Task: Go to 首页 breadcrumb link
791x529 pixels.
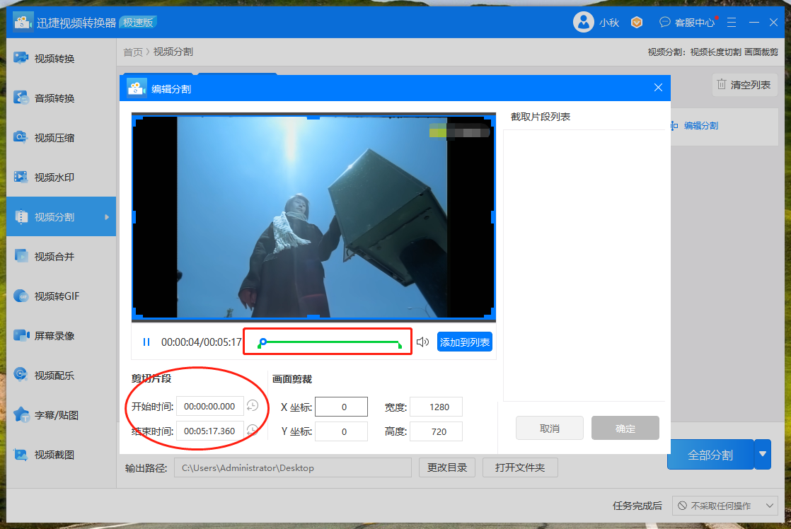Action: click(132, 52)
